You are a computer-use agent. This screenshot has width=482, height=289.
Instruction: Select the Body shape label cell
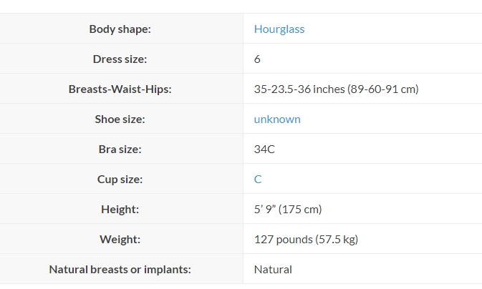[120, 29]
